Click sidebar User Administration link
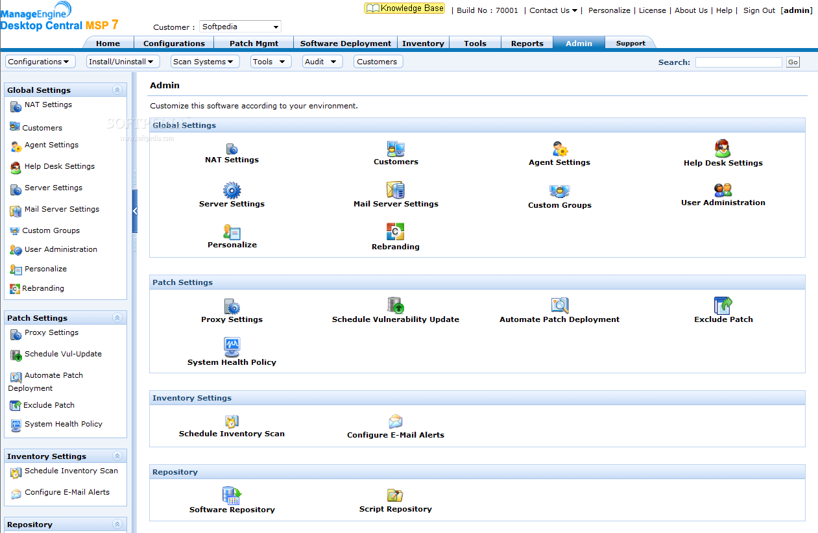This screenshot has width=818, height=533. point(61,250)
